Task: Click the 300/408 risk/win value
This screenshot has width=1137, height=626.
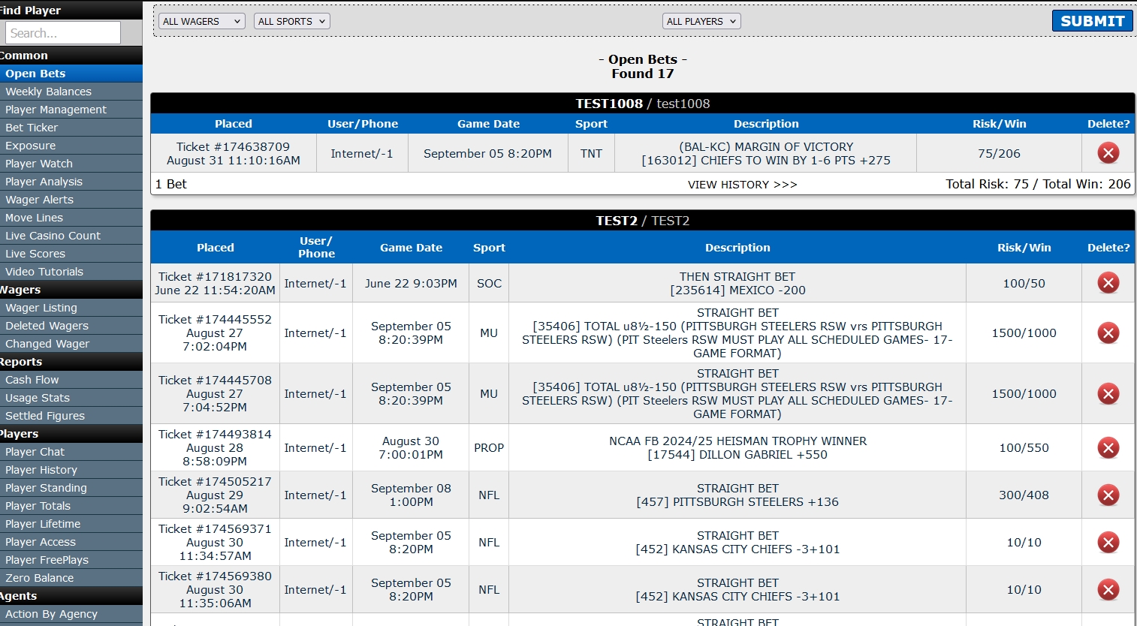Action: pos(1024,495)
